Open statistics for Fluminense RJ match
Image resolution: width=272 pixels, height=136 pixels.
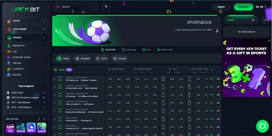[x=218, y=119]
